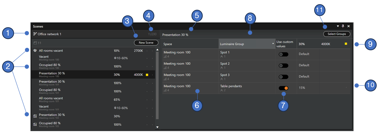Click the 65% value for All rooms vacant
384x138 pixels.
click(117, 100)
